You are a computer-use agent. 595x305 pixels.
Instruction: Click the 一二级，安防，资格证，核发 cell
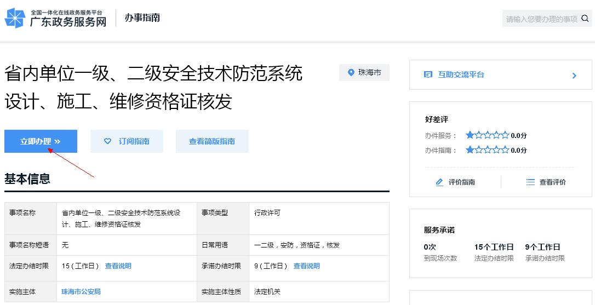click(x=319, y=245)
